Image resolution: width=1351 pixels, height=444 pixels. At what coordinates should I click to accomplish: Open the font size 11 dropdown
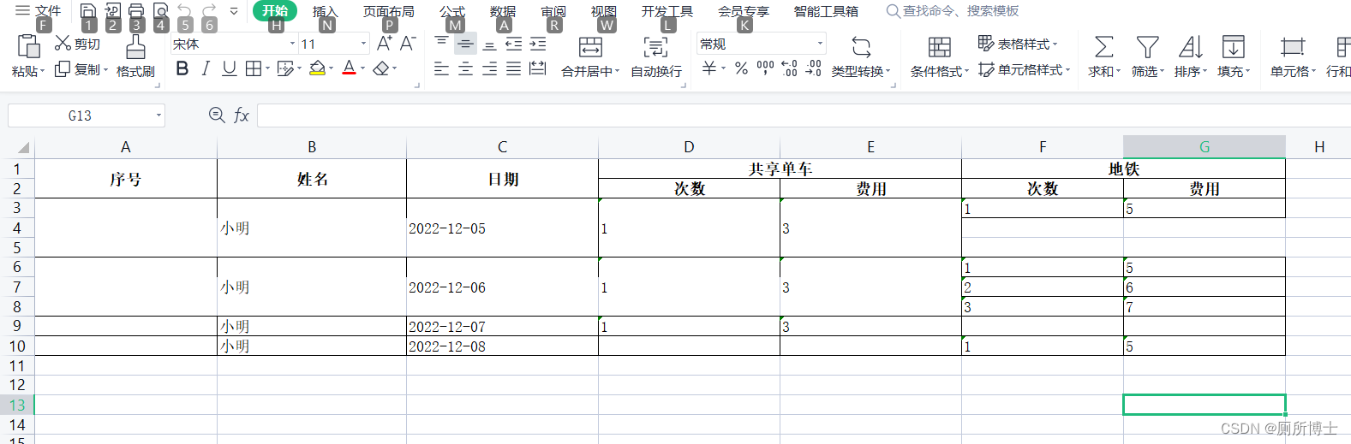(363, 44)
